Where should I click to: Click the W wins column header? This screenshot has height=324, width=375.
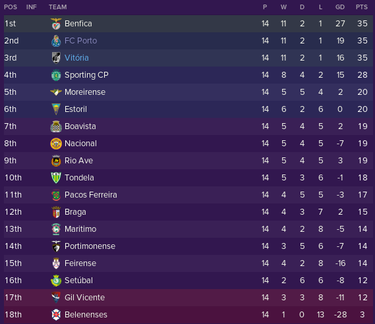pyautogui.click(x=283, y=7)
